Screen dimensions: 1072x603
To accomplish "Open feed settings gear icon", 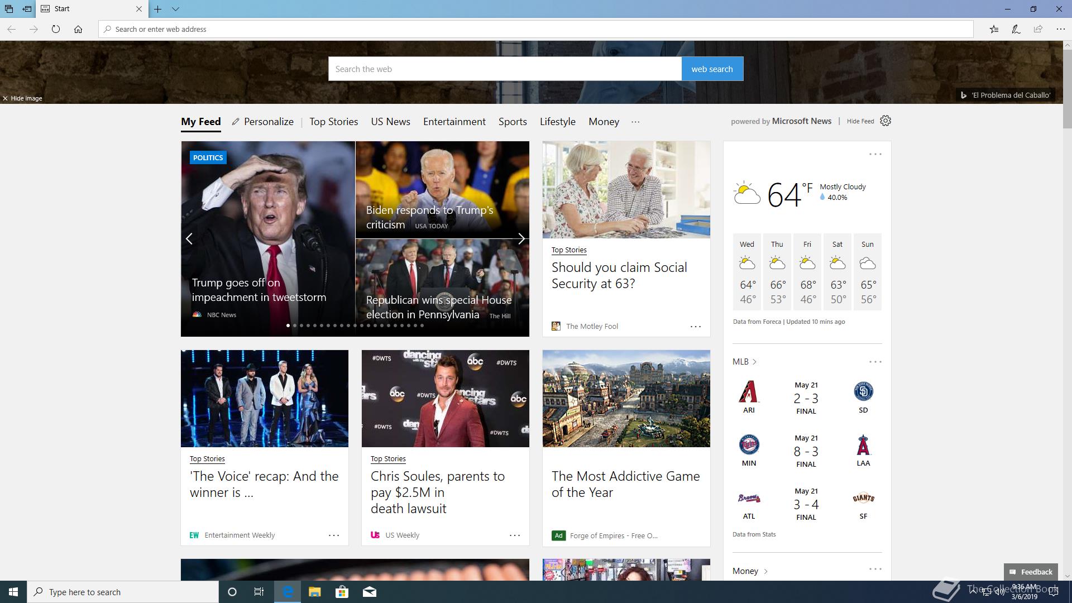I will pos(886,121).
